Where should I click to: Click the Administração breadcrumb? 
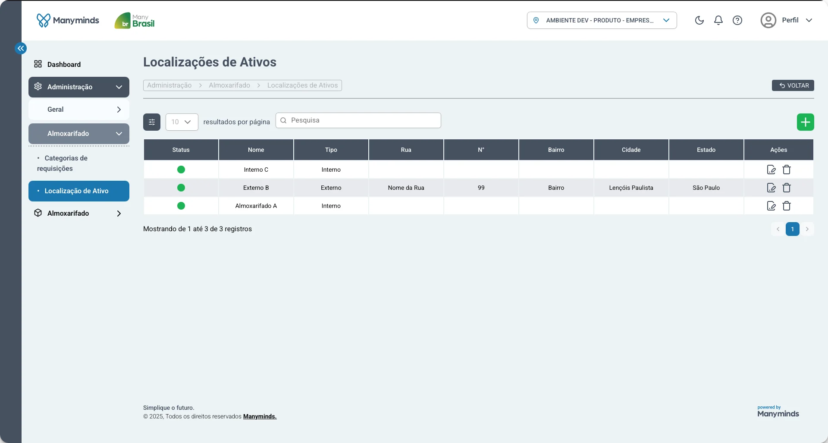tap(169, 85)
